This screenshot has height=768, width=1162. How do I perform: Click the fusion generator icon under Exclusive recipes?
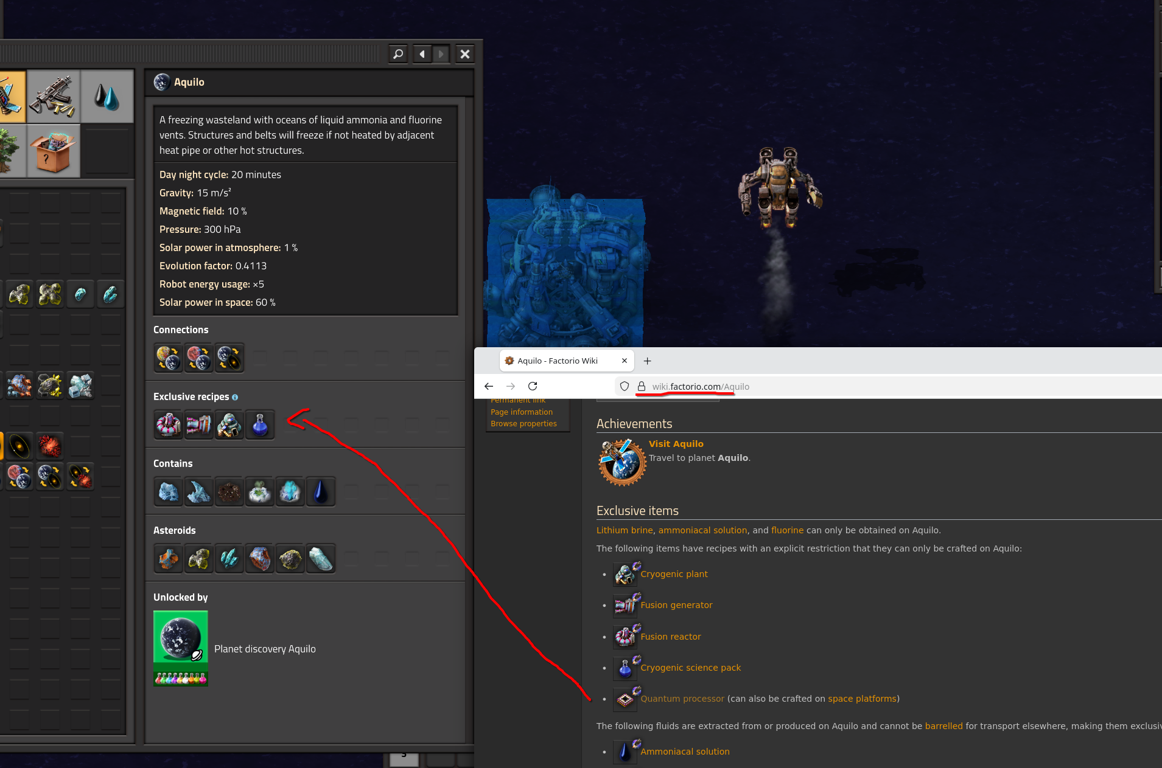pyautogui.click(x=199, y=424)
